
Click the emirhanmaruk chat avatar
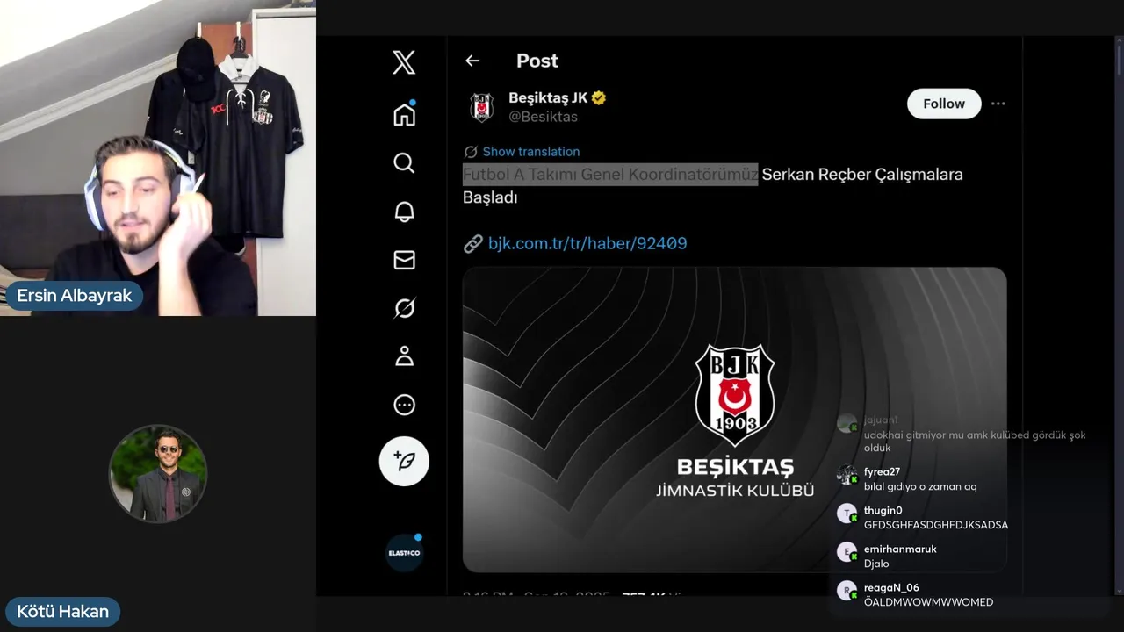point(847,552)
